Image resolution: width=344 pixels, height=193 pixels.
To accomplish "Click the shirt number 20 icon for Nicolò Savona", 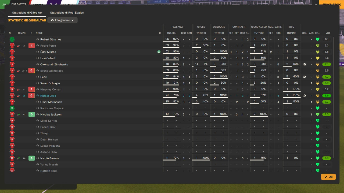I will point(12,158).
